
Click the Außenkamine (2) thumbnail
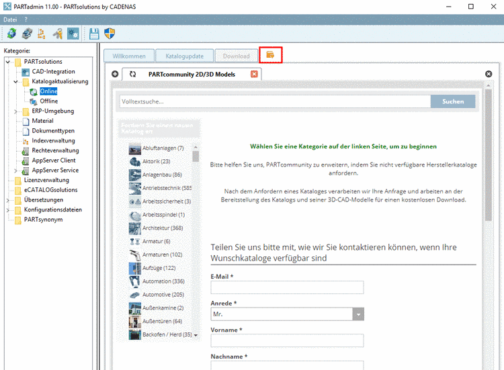click(x=135, y=308)
